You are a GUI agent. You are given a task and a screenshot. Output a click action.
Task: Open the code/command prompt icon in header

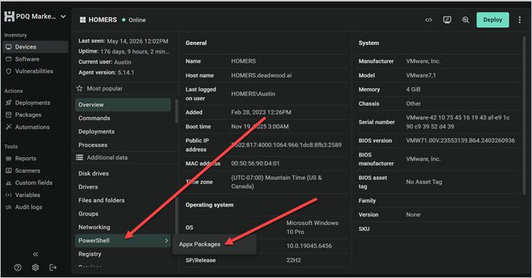(428, 20)
